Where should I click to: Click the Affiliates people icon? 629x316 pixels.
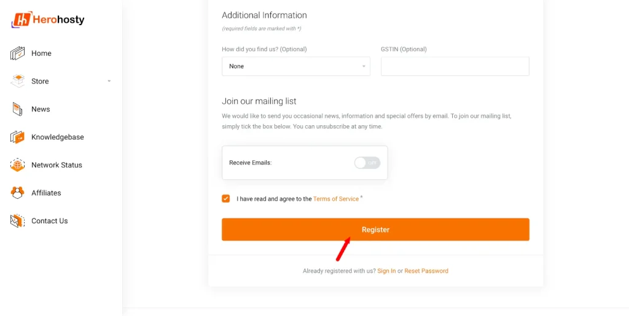click(17, 193)
